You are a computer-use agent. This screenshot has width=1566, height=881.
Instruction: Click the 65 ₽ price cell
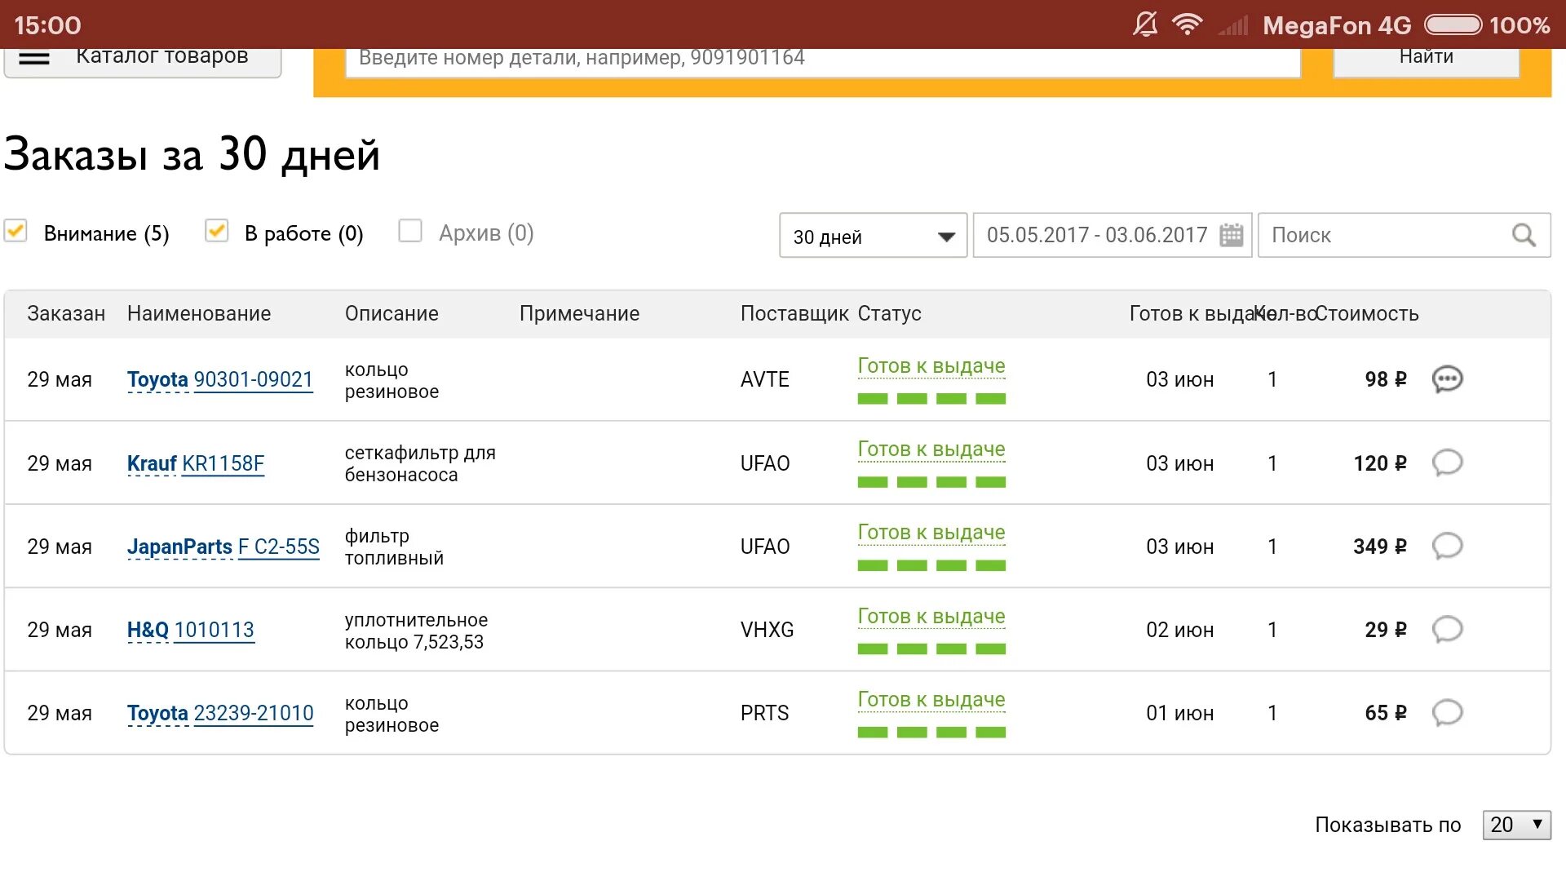point(1386,713)
